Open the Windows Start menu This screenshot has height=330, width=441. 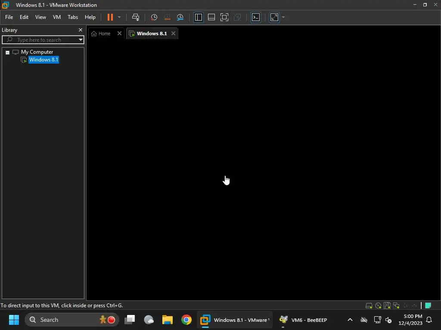(14, 320)
